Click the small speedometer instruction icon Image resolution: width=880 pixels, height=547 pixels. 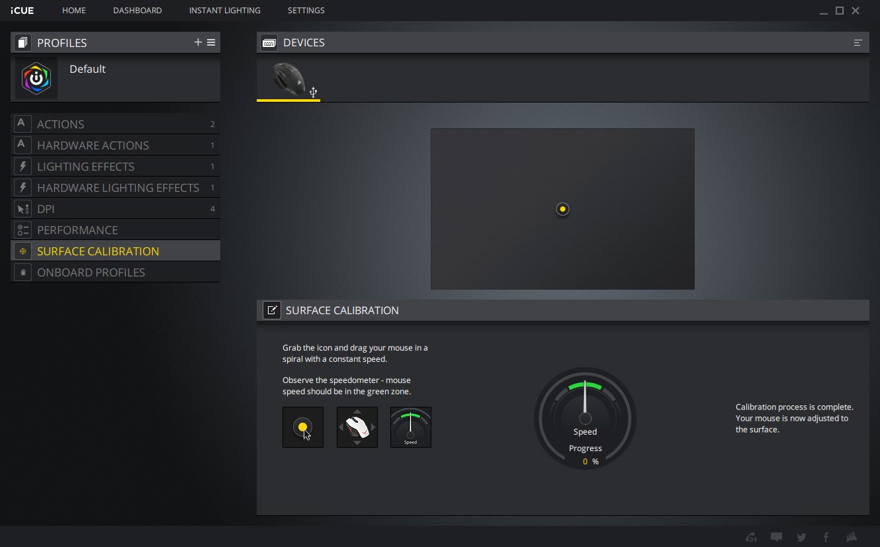tap(411, 427)
